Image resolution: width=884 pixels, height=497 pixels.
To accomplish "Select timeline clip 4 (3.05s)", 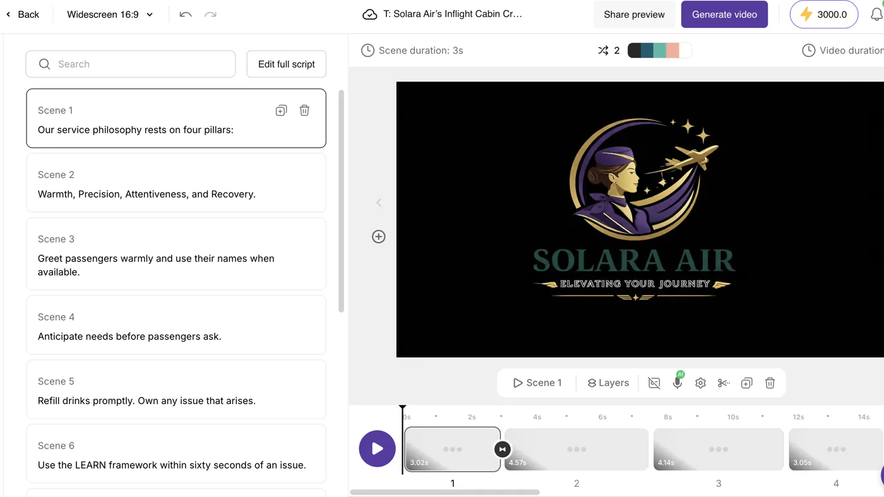I will (x=836, y=449).
